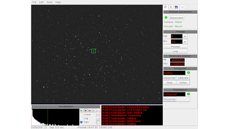The image size is (229, 129).
Task: Click the Dither autoguider button
Action: coord(183,83)
